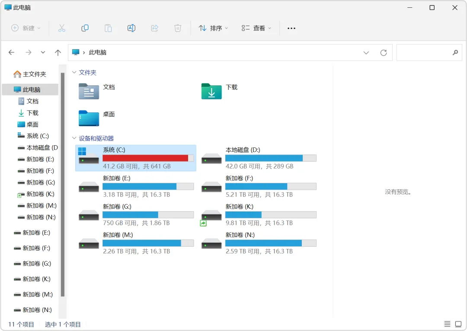The width and height of the screenshot is (467, 331).
Task: Click '41.2 GB 可用, 共 641 GB' text
Action: 137,166
